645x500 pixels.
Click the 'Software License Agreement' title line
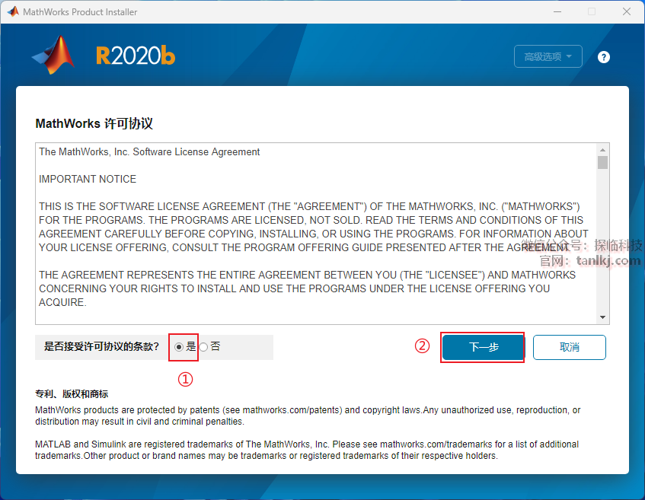[x=149, y=151]
